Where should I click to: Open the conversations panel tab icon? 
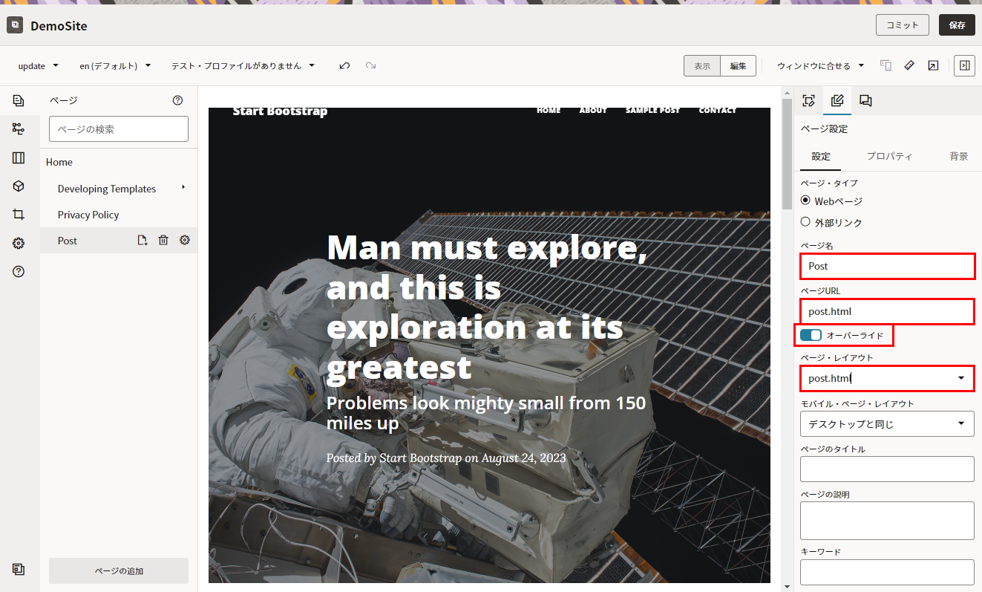point(865,101)
